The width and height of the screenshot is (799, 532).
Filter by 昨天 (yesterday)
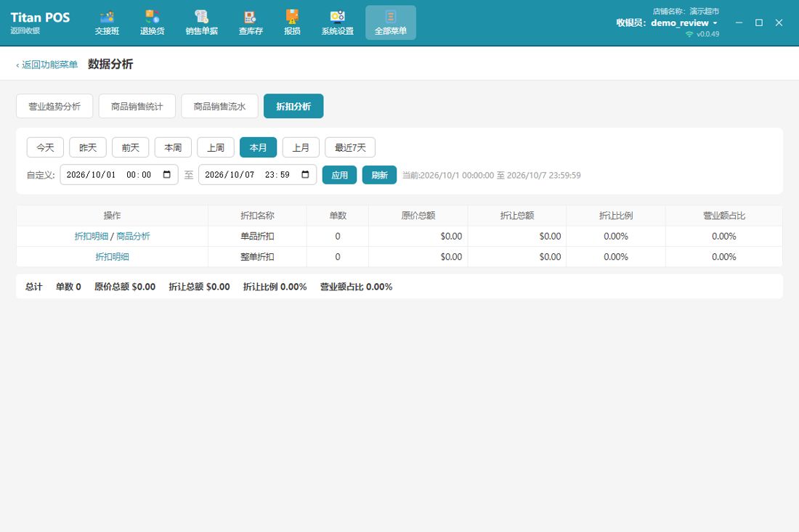click(88, 147)
